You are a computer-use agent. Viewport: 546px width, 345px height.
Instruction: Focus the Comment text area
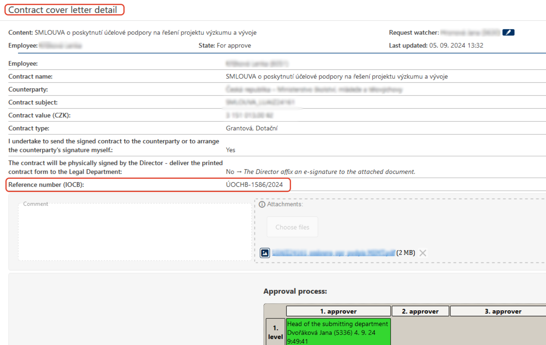tap(135, 232)
